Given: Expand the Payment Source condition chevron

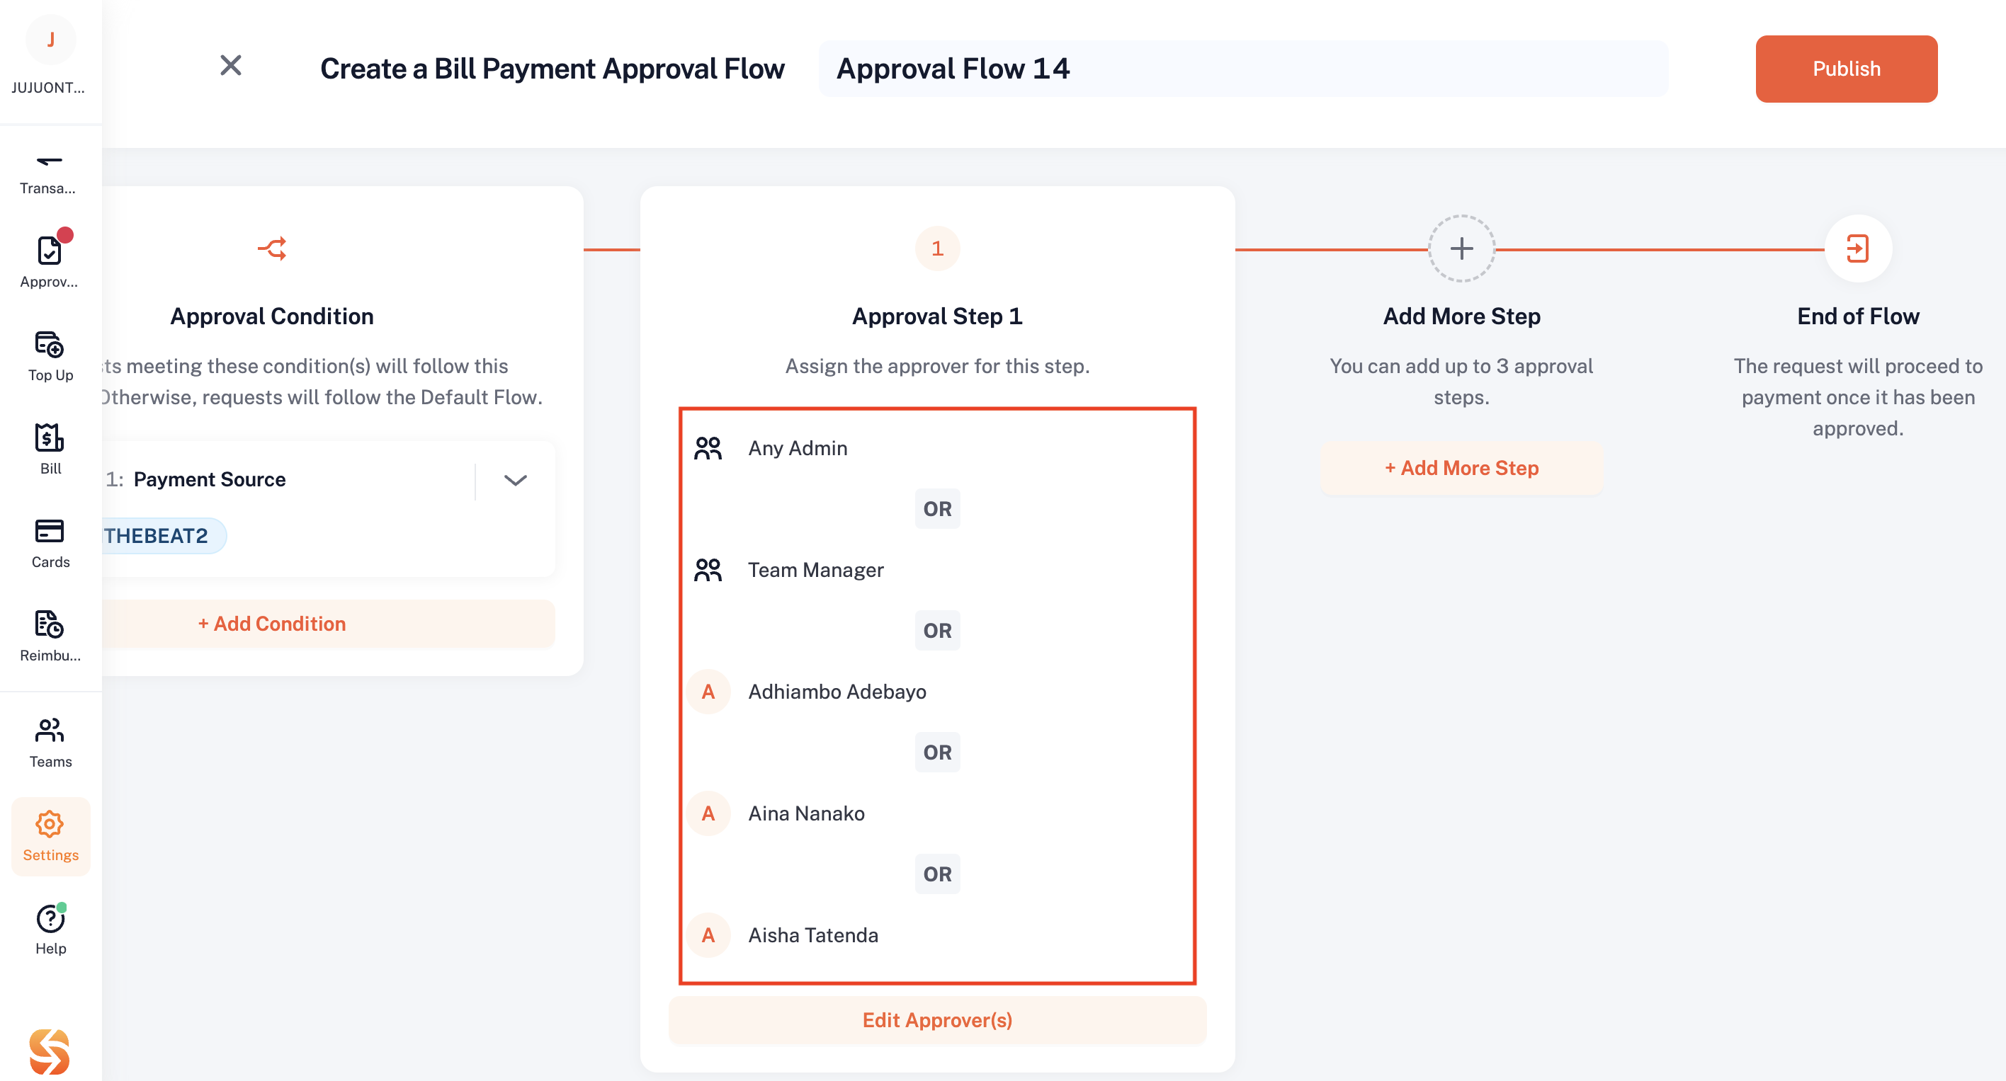Looking at the screenshot, I should tap(515, 479).
